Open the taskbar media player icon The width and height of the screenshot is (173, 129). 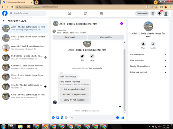point(29,126)
